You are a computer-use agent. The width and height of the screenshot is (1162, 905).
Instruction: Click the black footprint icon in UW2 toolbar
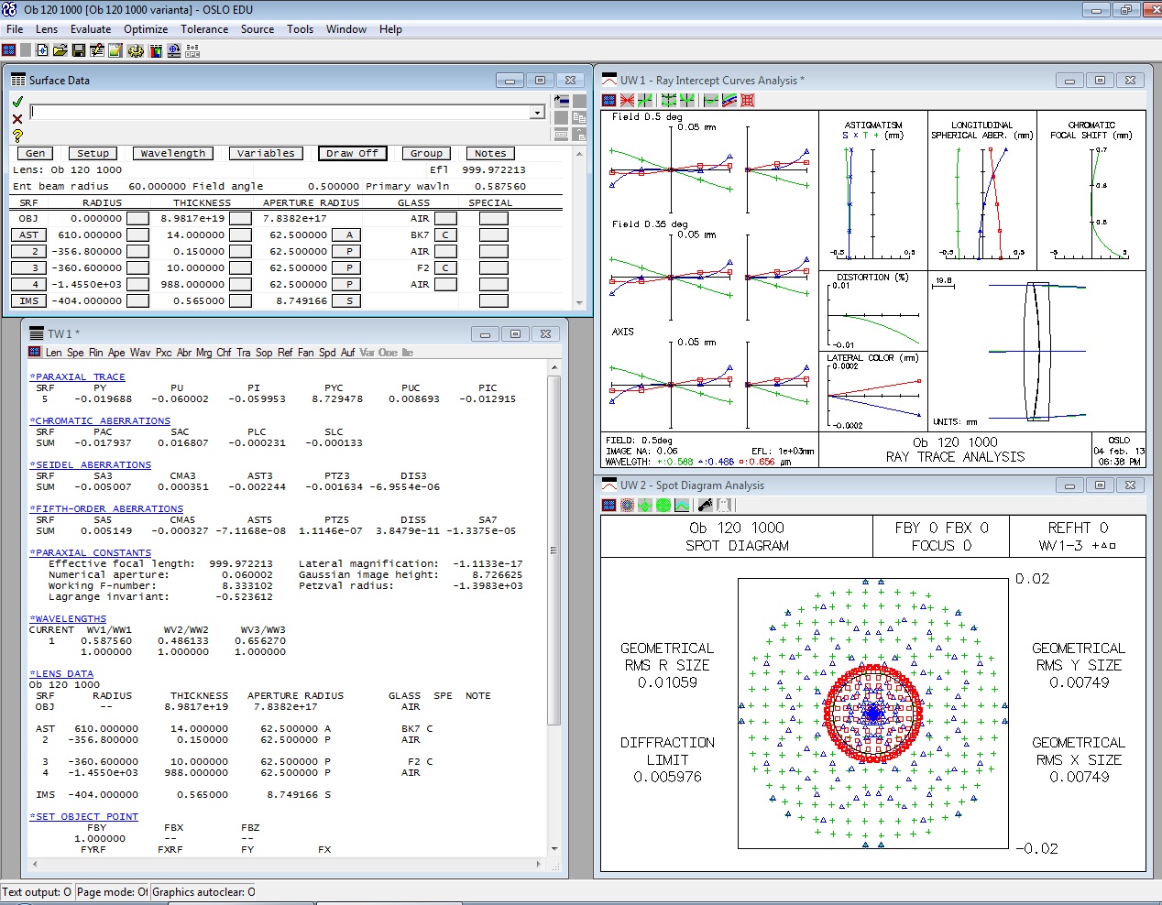pos(705,505)
